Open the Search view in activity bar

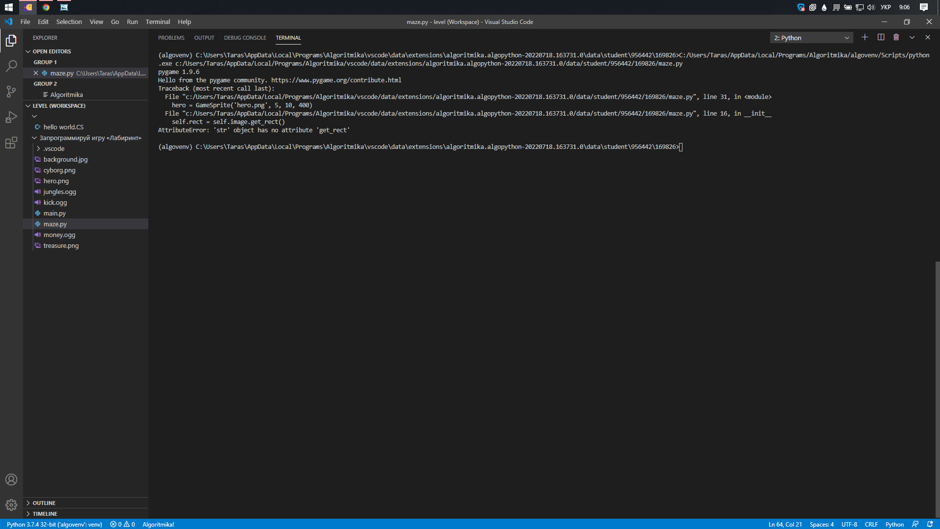11,66
